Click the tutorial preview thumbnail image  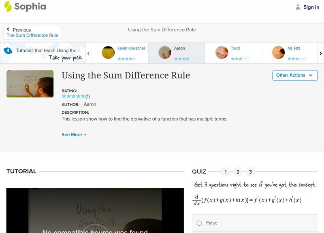(x=30, y=84)
